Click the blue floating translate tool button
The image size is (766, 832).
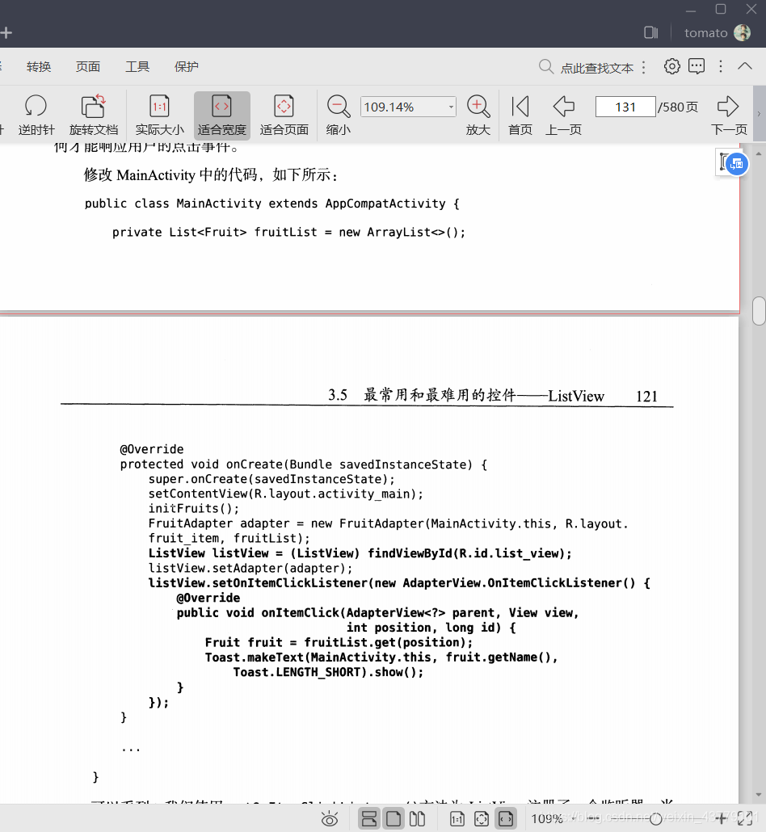[x=737, y=164]
